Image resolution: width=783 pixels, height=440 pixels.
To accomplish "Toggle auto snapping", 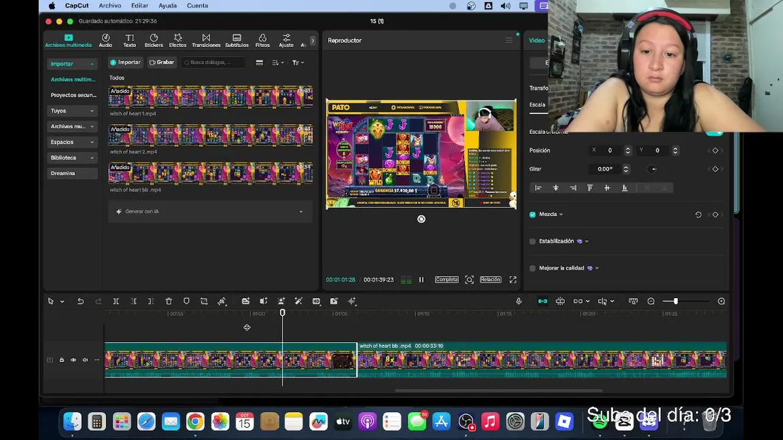I will [x=560, y=301].
